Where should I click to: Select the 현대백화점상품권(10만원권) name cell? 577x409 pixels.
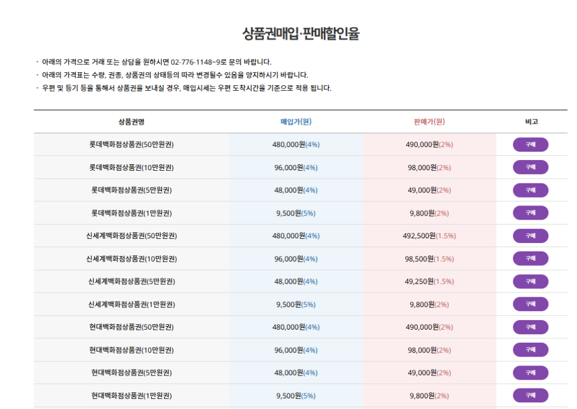pyautogui.click(x=131, y=350)
